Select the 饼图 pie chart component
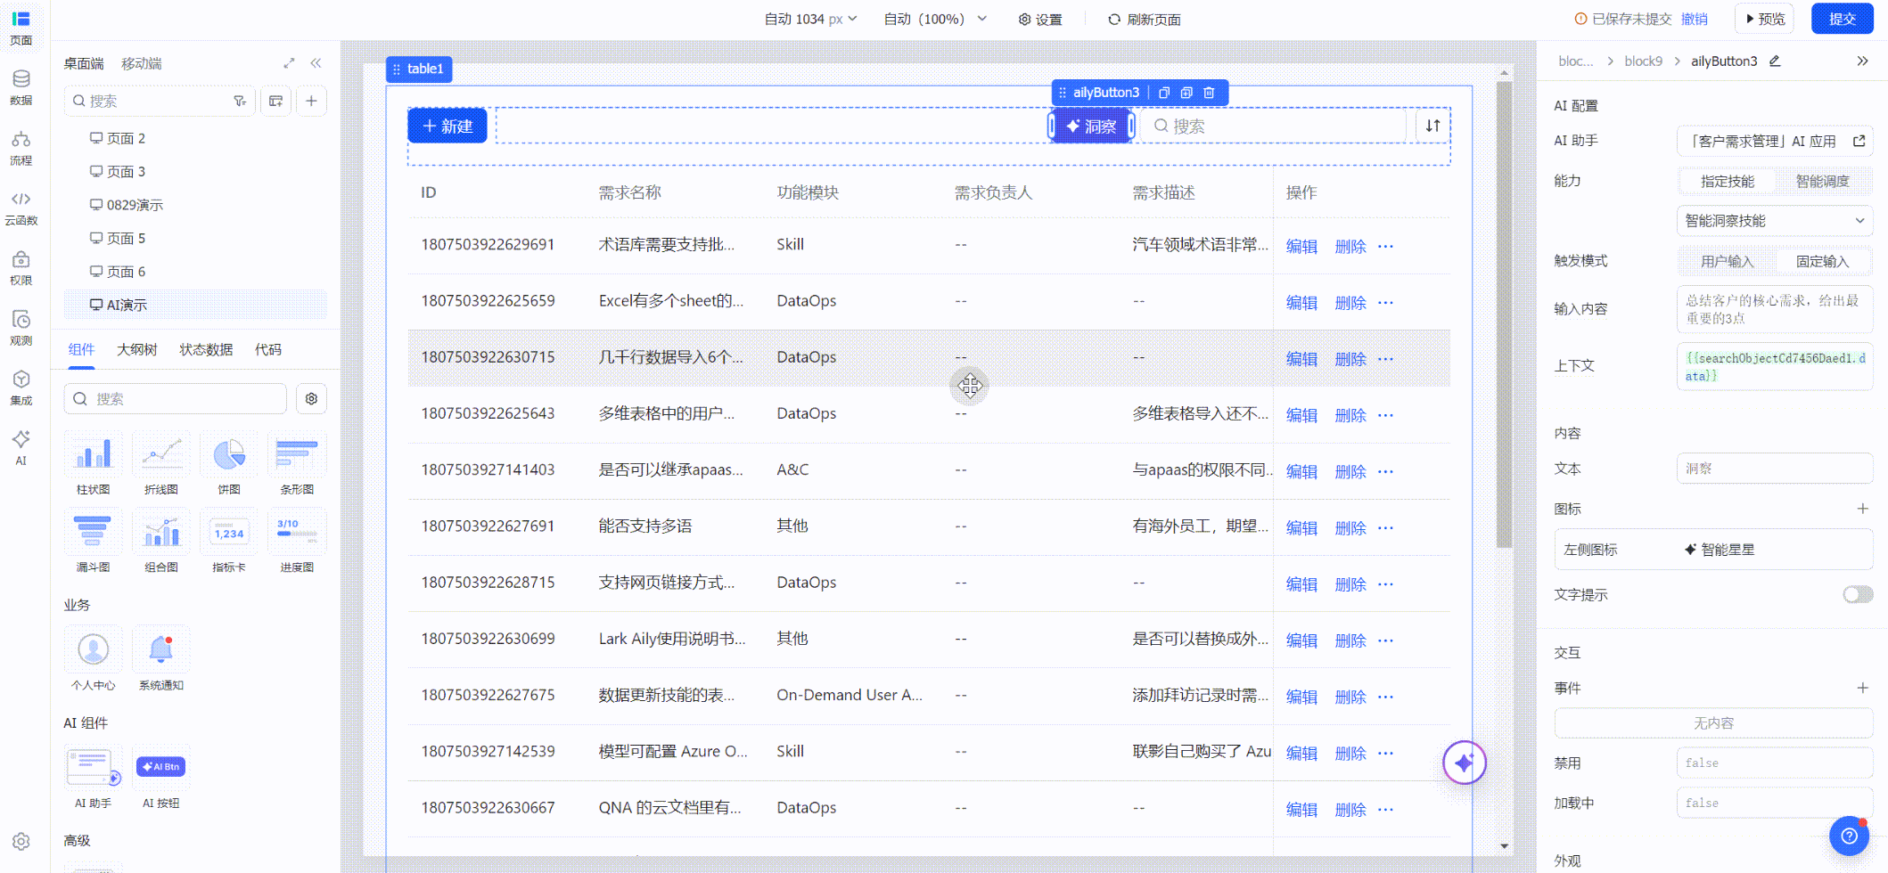This screenshot has height=873, width=1888. click(229, 464)
